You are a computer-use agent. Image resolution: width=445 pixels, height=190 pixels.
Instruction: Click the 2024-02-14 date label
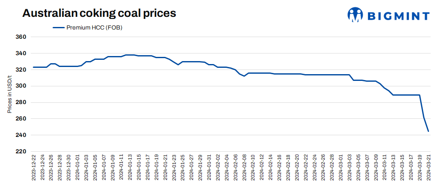coord(270,168)
